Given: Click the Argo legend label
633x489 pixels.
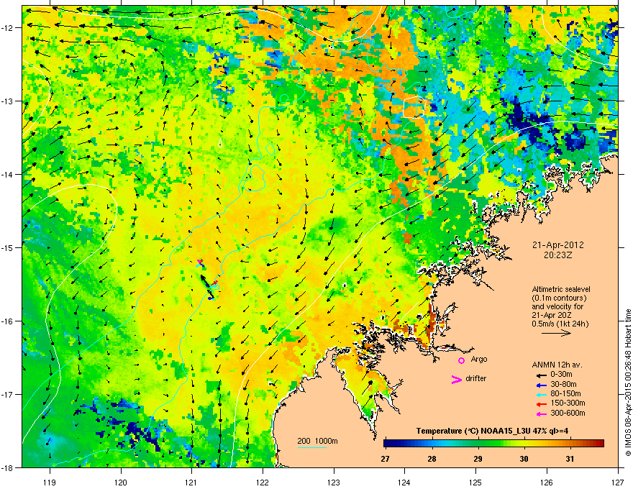Looking at the screenshot, I should [x=479, y=359].
